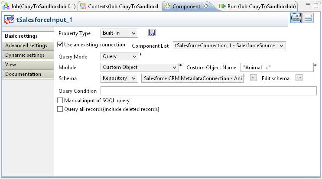Switch to the Run job tab
Viewport: 322px width, 179px height.
pyautogui.click(x=257, y=6)
